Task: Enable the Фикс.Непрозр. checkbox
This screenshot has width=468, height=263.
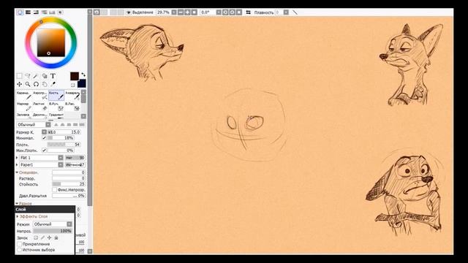Action: pyautogui.click(x=54, y=190)
